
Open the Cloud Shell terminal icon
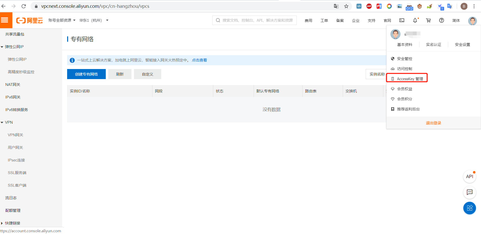[402, 20]
